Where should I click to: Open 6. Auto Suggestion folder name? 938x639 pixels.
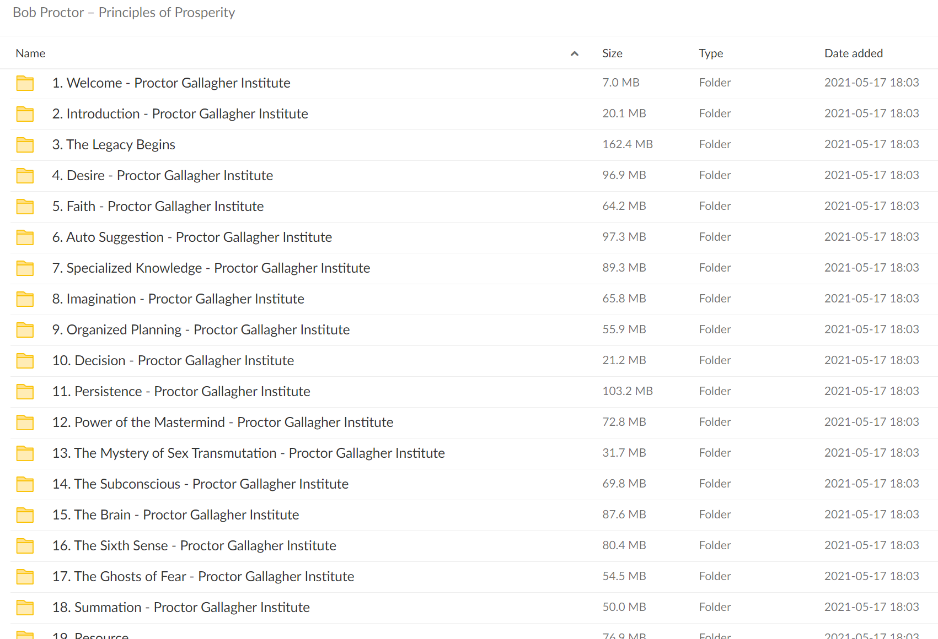click(192, 237)
